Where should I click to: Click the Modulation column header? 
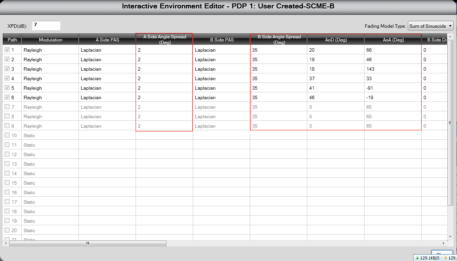(x=50, y=40)
